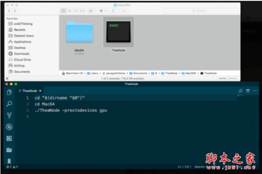
Task: Click the Finder Search field
Action: tap(201, 11)
